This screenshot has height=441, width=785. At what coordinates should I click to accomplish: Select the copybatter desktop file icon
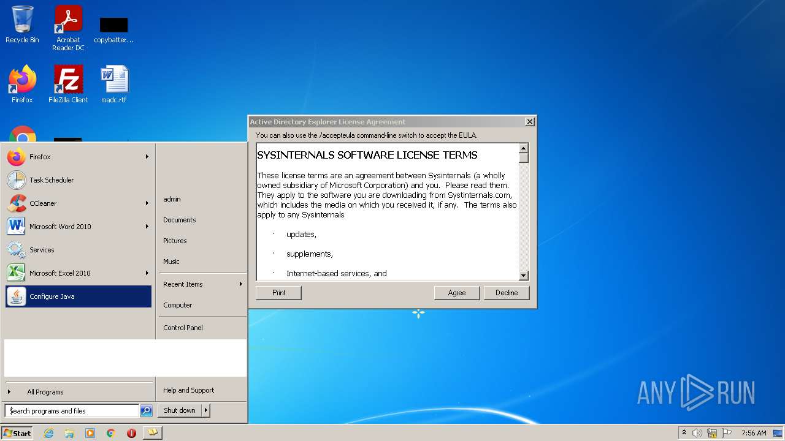click(x=113, y=29)
